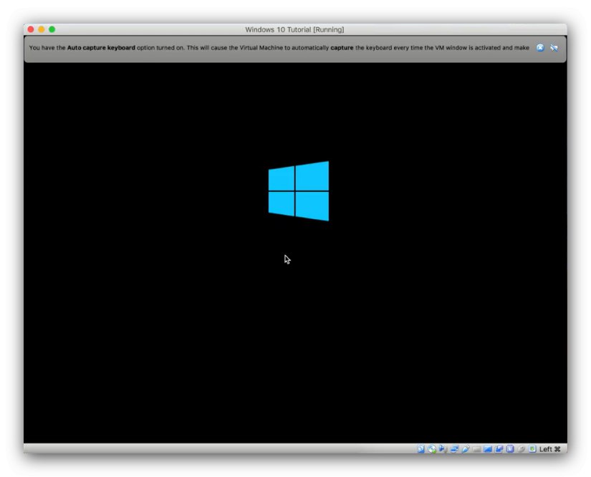Viewport: 591px width, 477px height.
Task: Click the Auto capture keyboard message text
Action: (x=279, y=48)
